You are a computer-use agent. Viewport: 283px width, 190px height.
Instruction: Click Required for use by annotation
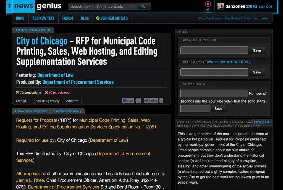point(35,140)
